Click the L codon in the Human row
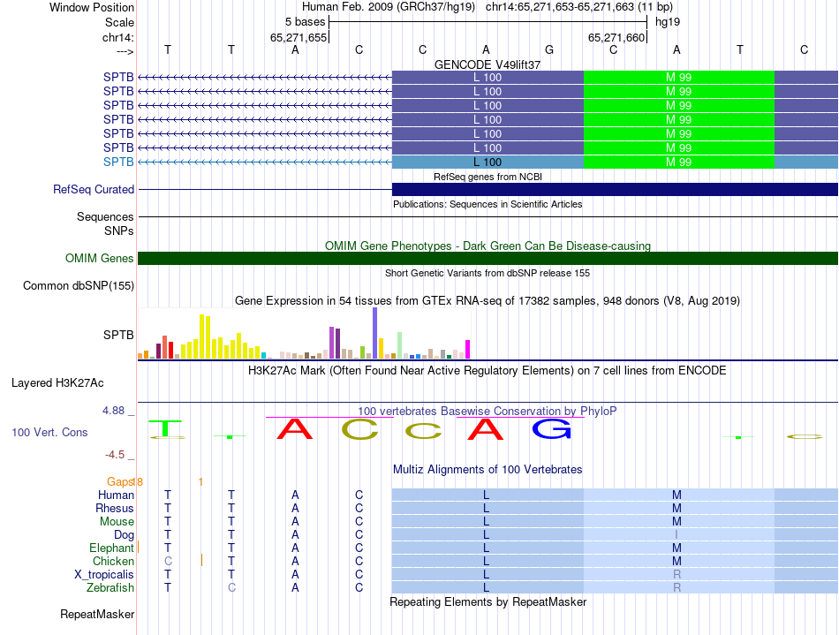This screenshot has width=839, height=635. point(486,495)
